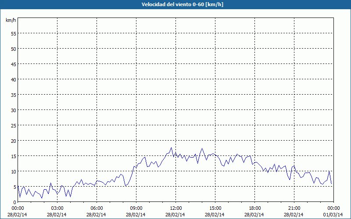Viewport: 351px width, 219px height.
Task: Select the 15 value on the y-axis
Action: tap(14, 156)
